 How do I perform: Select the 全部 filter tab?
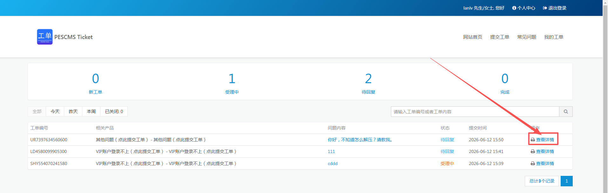pyautogui.click(x=37, y=111)
